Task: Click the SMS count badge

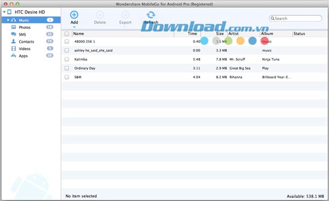Action: pyautogui.click(x=50, y=34)
